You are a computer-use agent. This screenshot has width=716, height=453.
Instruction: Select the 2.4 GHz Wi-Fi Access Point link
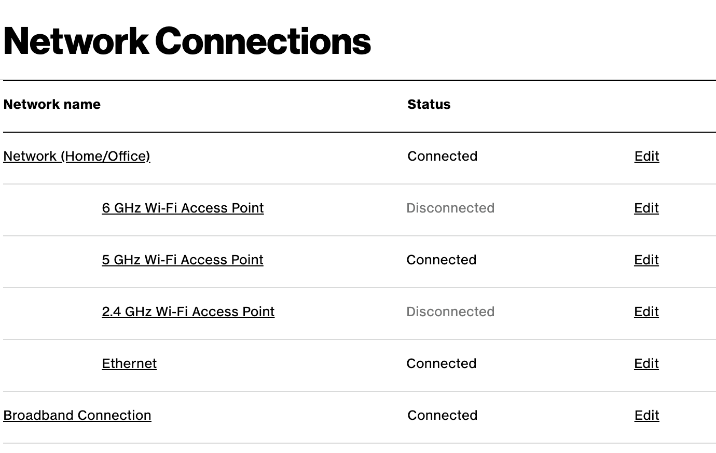(x=188, y=312)
